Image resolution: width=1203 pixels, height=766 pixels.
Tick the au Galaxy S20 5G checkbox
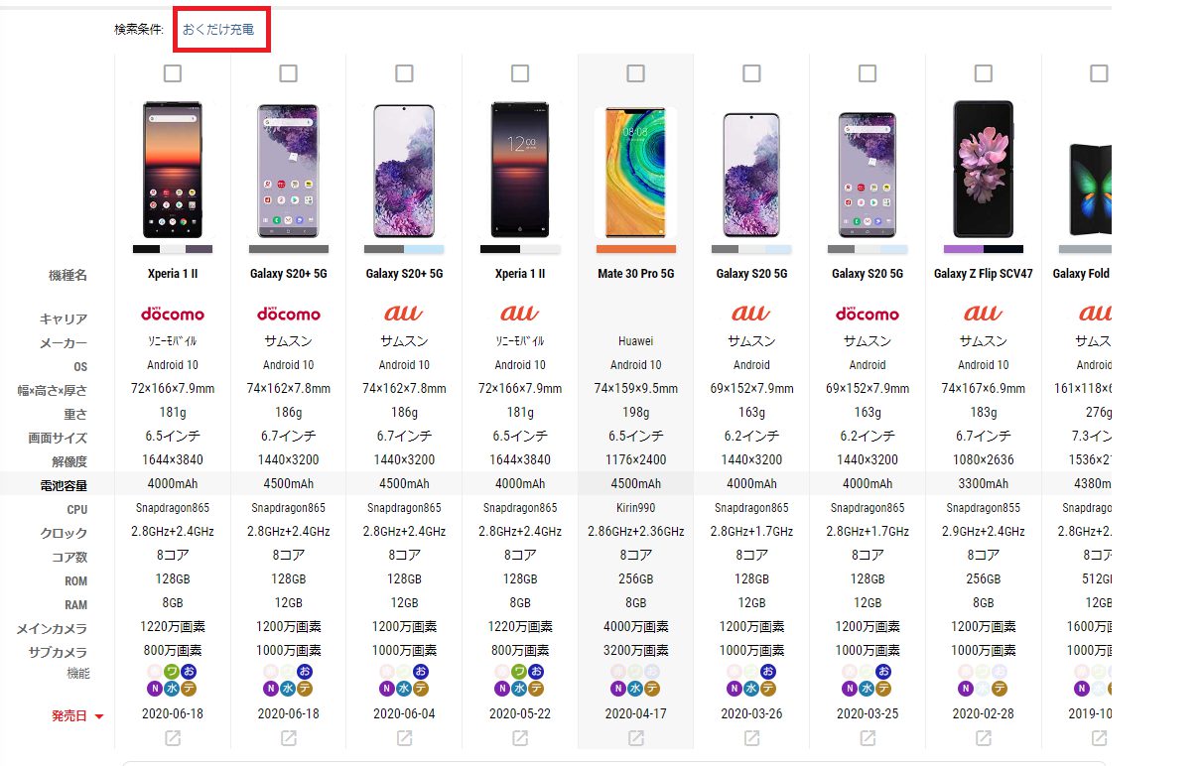pyautogui.click(x=752, y=73)
